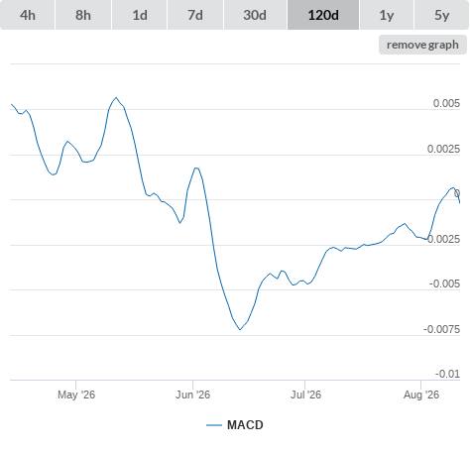Select the 4h time range tab
Image resolution: width=470 pixels, height=451 pixels.
point(28,15)
